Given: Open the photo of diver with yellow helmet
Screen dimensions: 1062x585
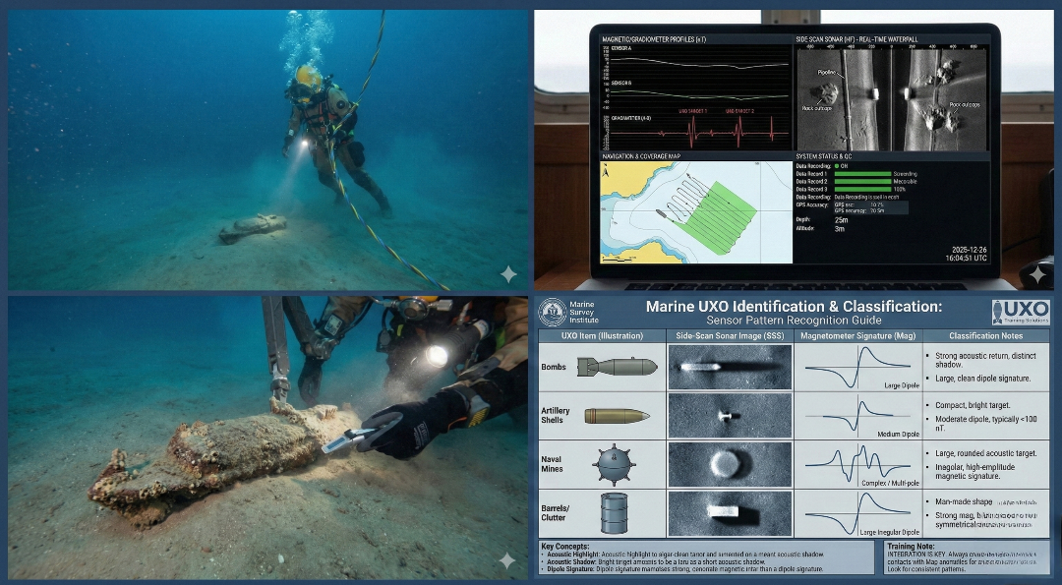Looking at the screenshot, I should (x=267, y=149).
